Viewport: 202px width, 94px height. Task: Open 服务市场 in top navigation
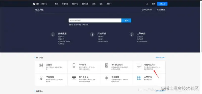85,4
